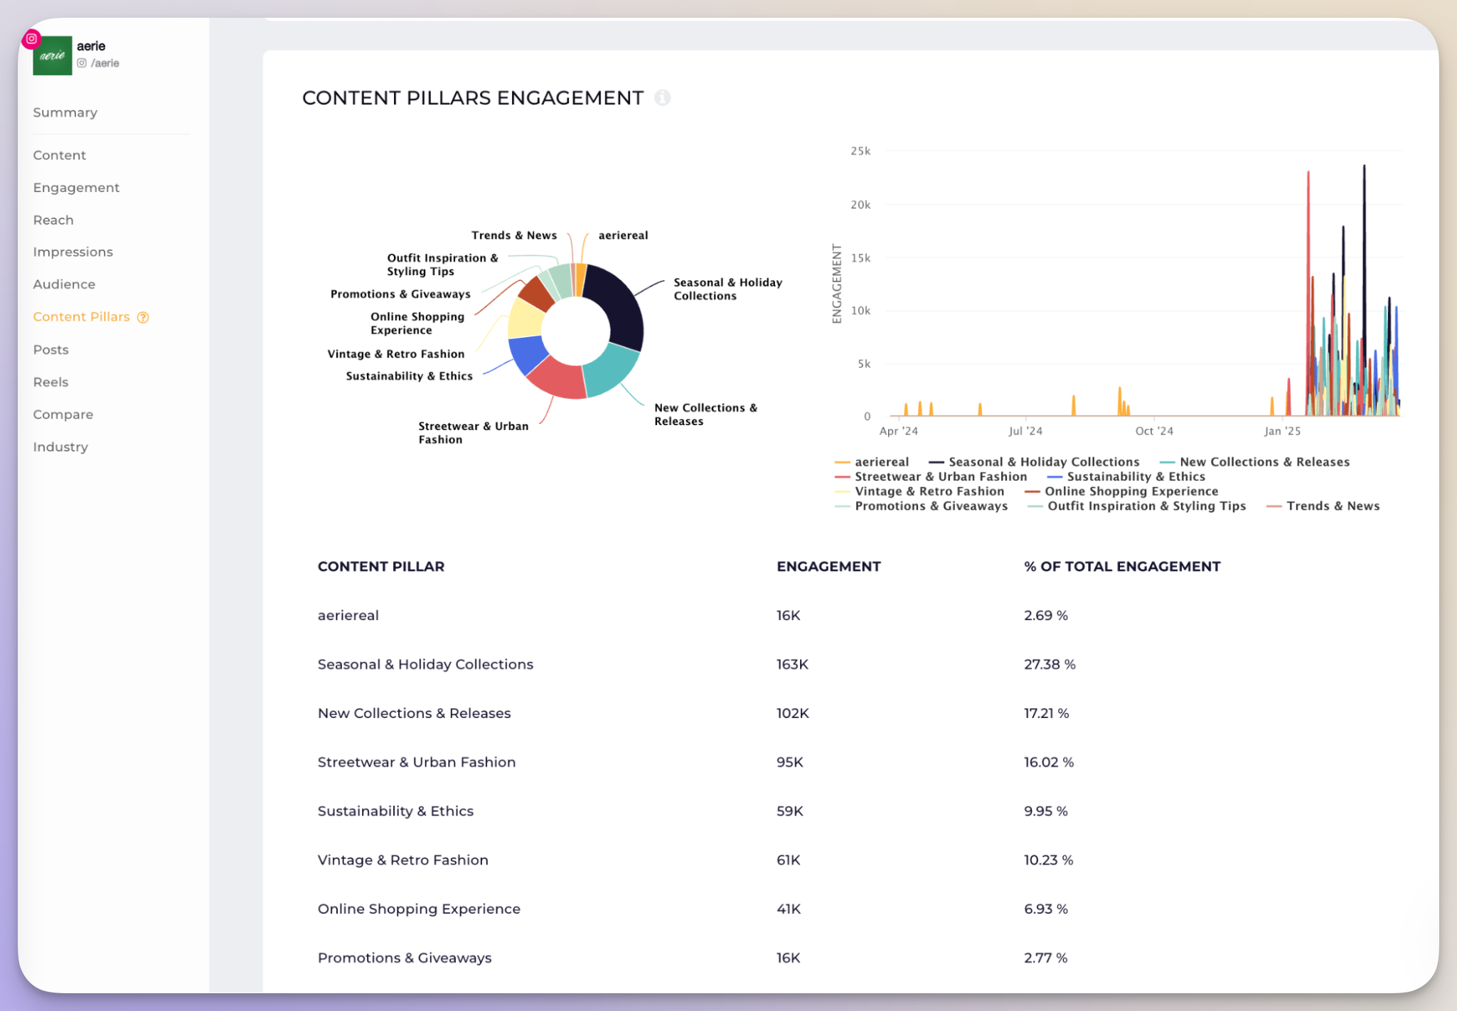The width and height of the screenshot is (1457, 1011).
Task: Toggle Trends & News legend series
Action: coord(1323,506)
